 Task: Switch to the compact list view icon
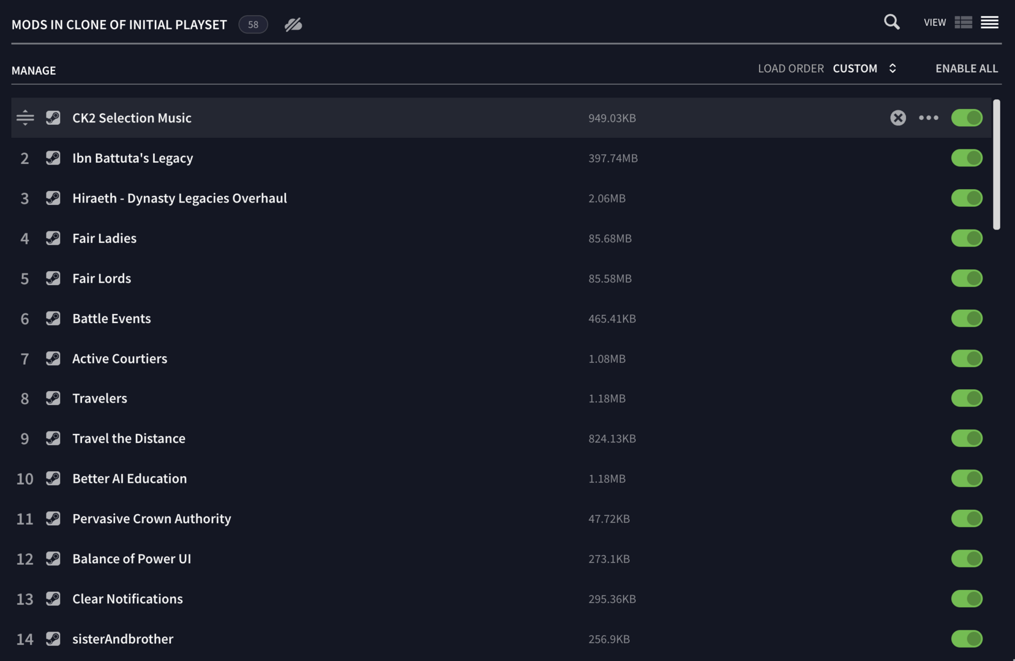[x=990, y=22]
